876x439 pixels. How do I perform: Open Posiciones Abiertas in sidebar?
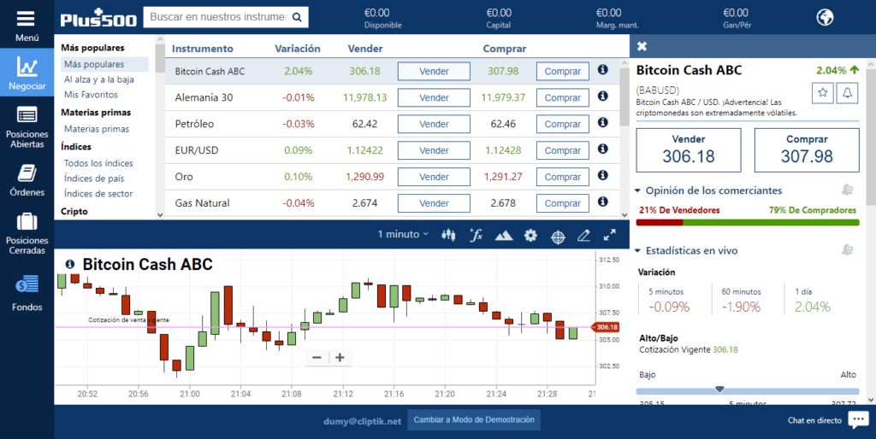coord(27,127)
